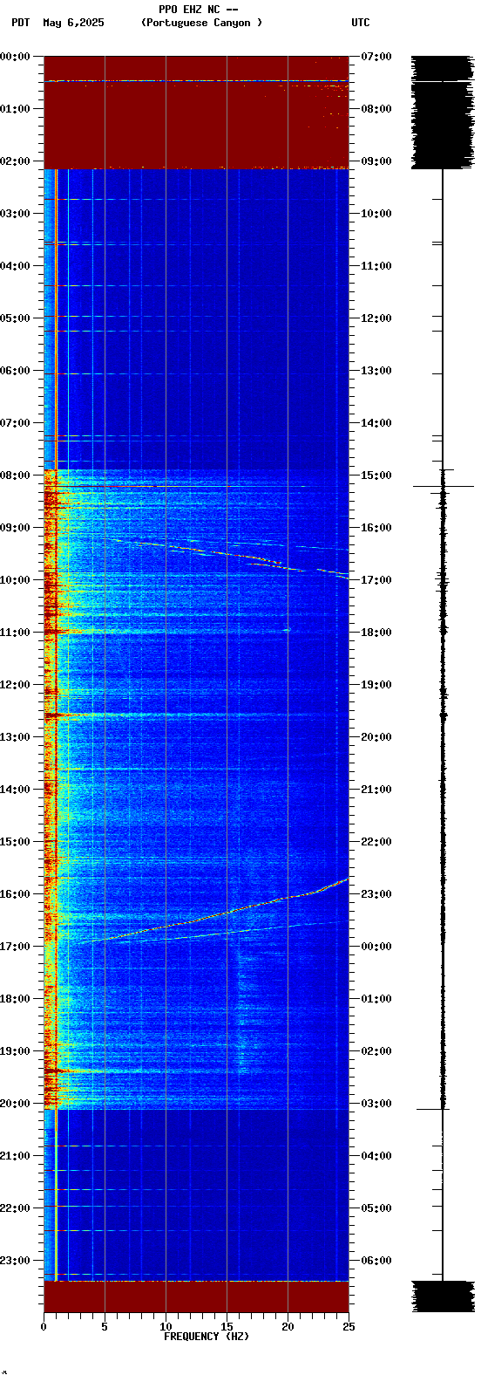
Task: Click the frequency axis '0' tick label
Action: pos(44,1327)
